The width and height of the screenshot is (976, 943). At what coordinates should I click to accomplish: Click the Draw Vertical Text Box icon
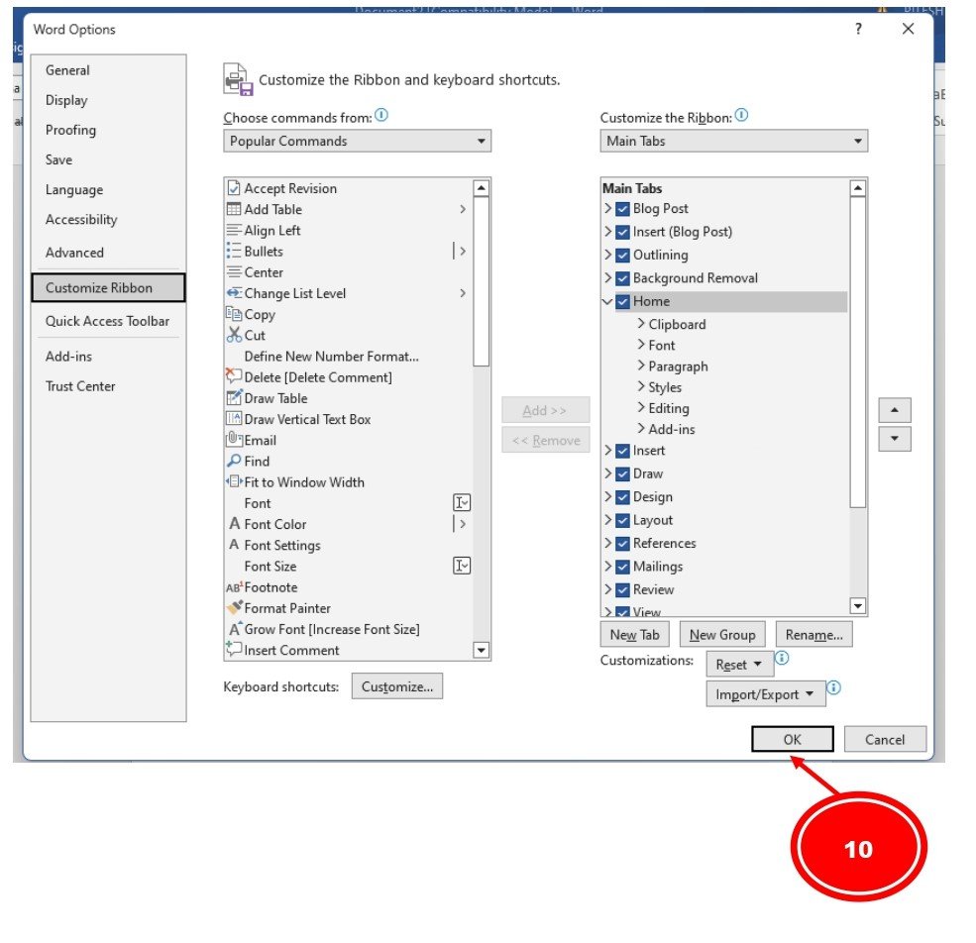pyautogui.click(x=234, y=419)
